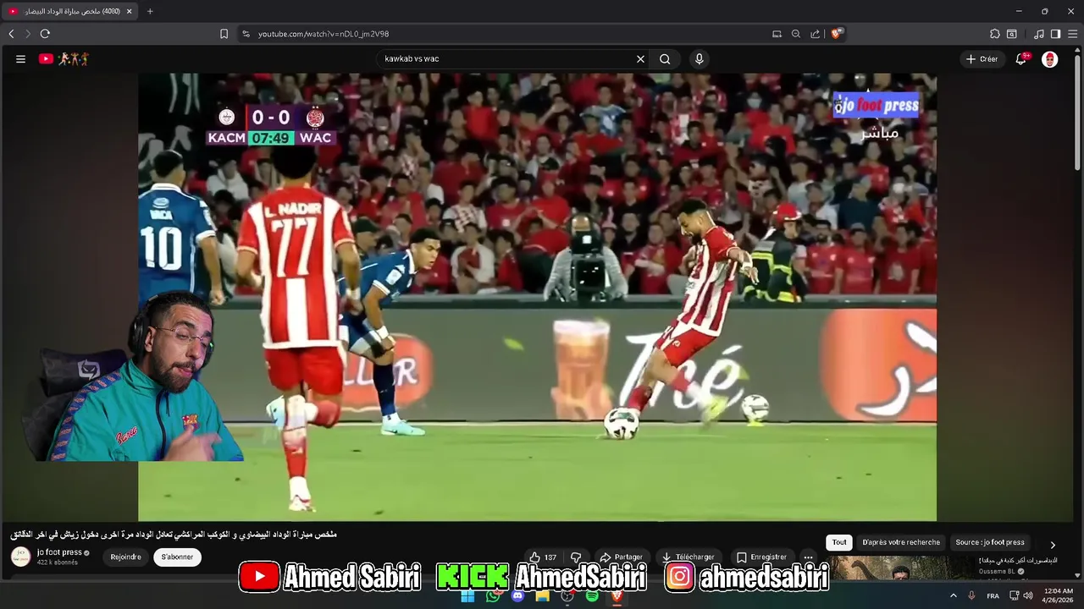The height and width of the screenshot is (609, 1084).
Task: Open the account avatar menu
Action: tap(1049, 59)
